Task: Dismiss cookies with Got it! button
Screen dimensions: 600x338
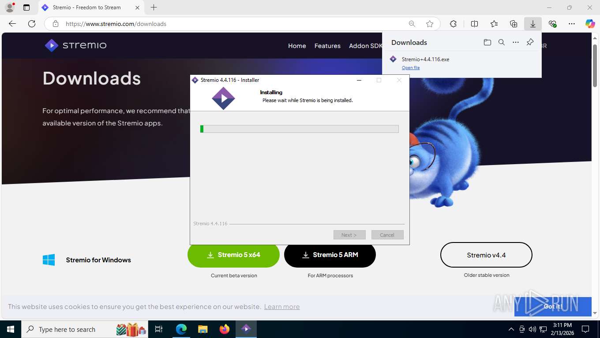Action: tap(553, 307)
